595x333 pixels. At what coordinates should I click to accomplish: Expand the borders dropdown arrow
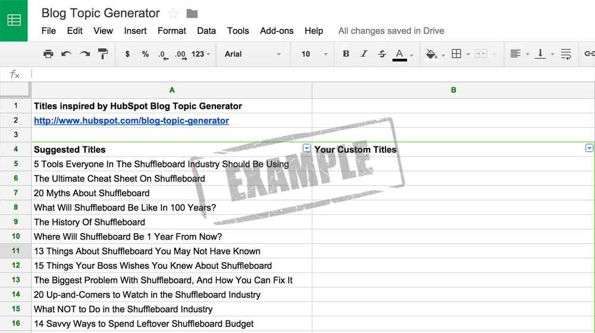coord(468,54)
